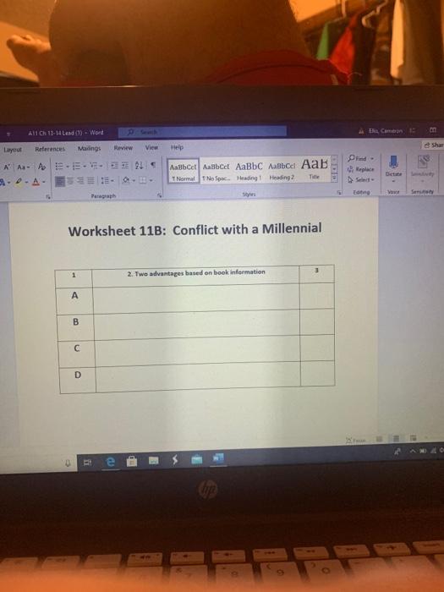This screenshot has width=444, height=592.
Task: Apply the Normal style
Action: tap(184, 171)
